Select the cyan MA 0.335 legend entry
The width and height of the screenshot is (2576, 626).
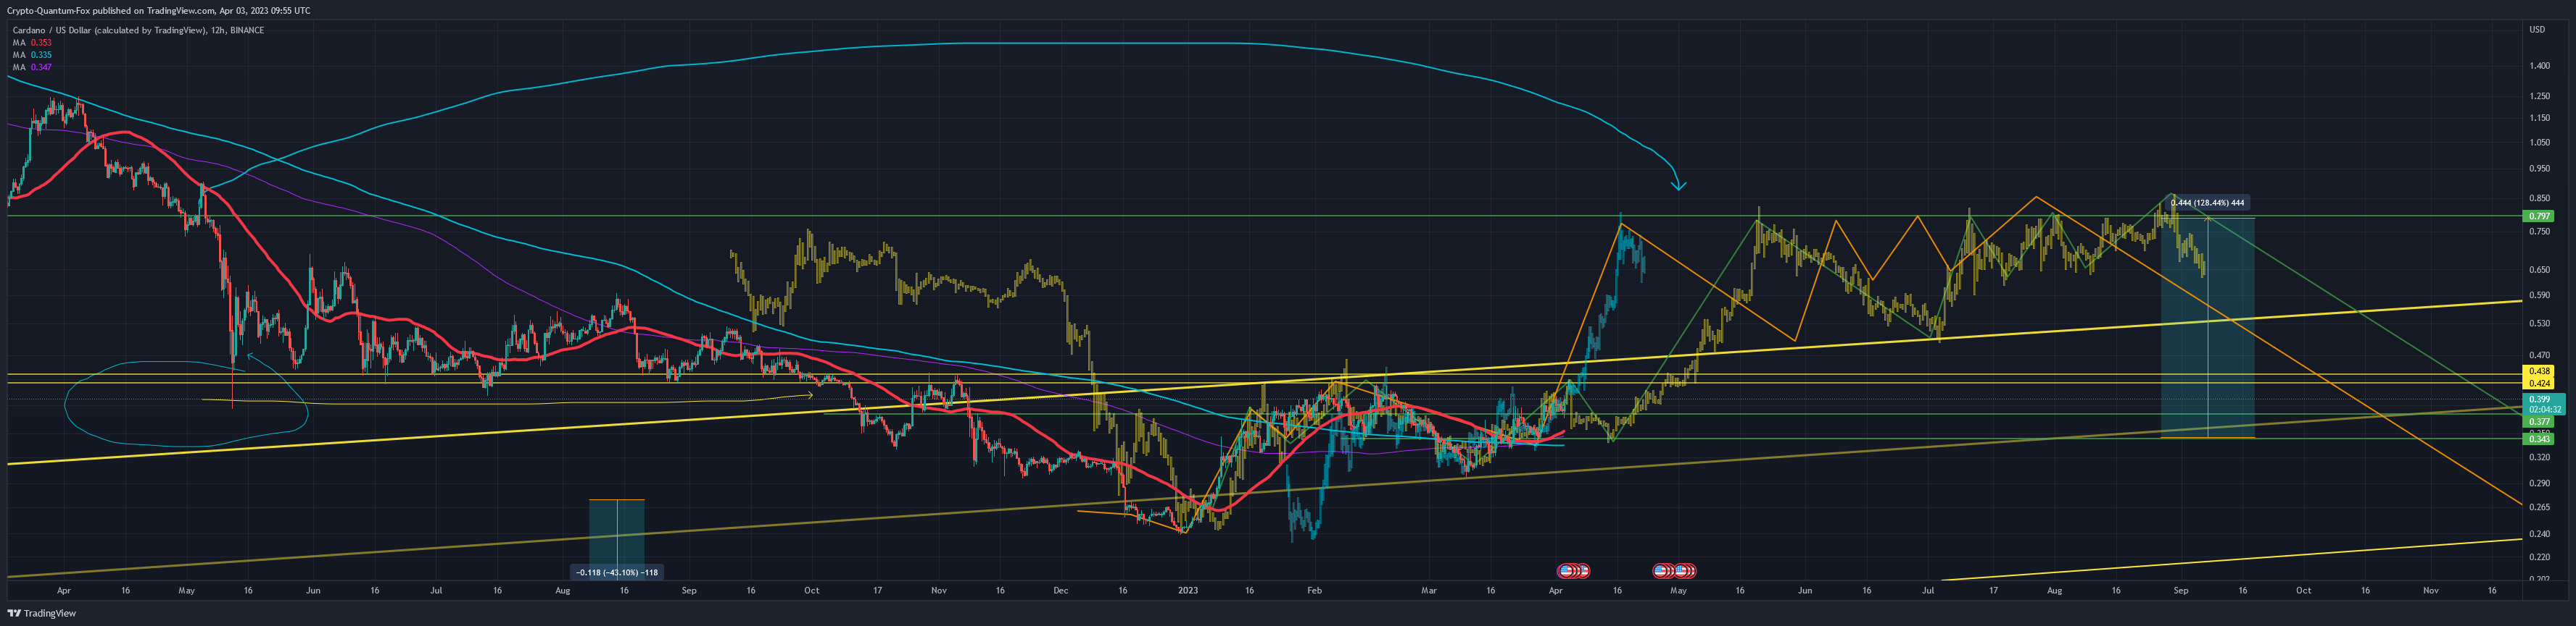32,55
